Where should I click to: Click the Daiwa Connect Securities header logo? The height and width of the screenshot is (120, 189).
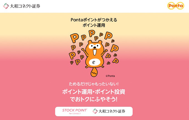click(22, 6)
